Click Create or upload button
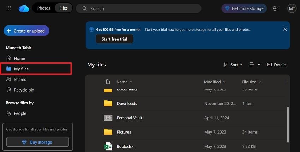 point(26,31)
